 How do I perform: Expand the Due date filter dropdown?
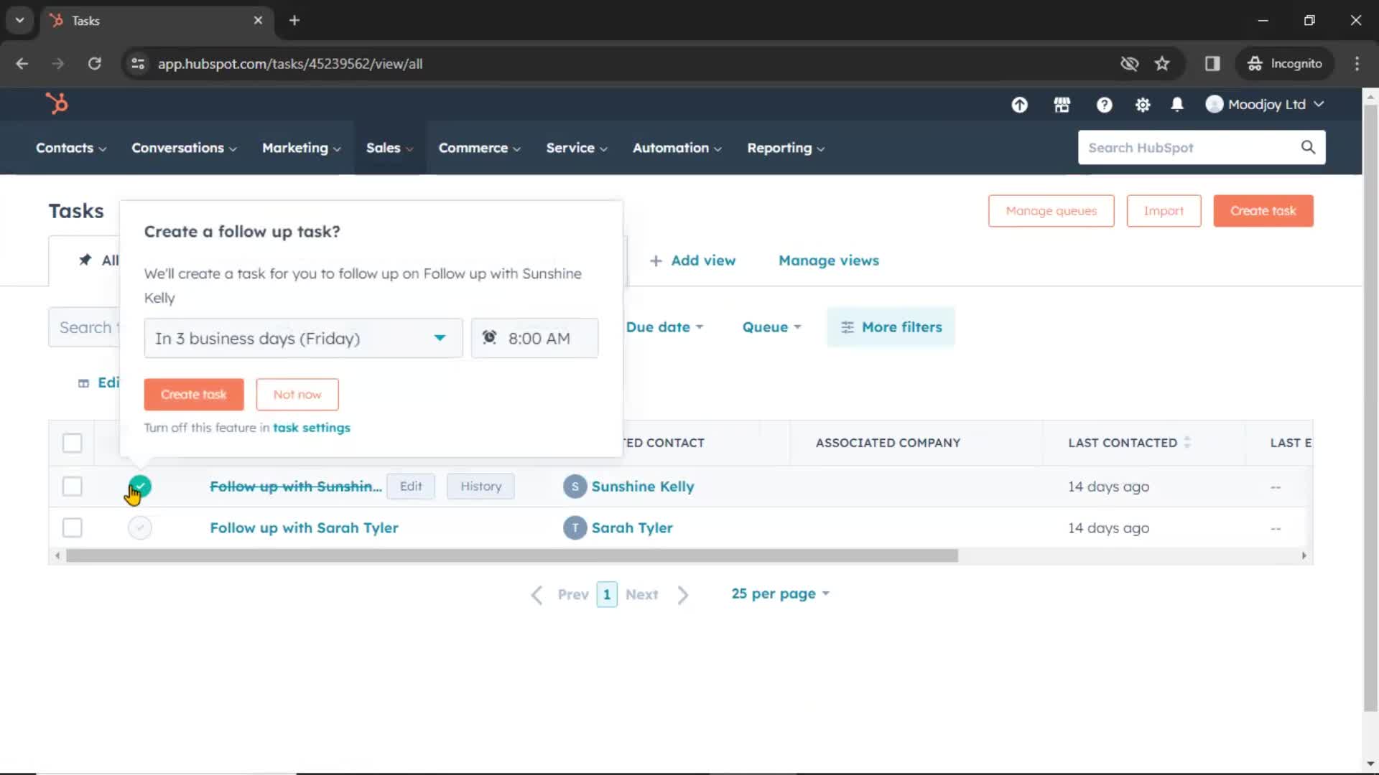tap(663, 327)
